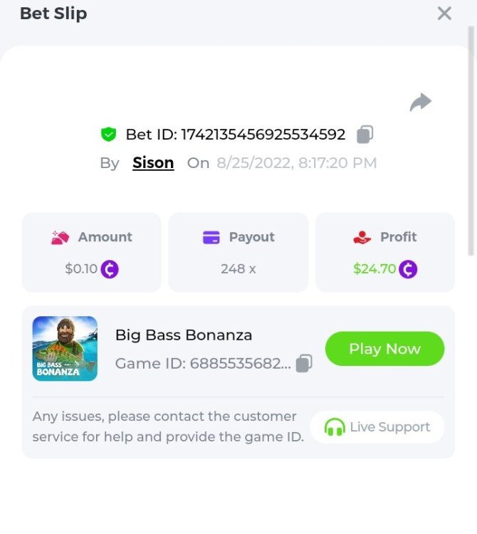Close the Bet Slip panel
This screenshot has height=534, width=477.
444,14
